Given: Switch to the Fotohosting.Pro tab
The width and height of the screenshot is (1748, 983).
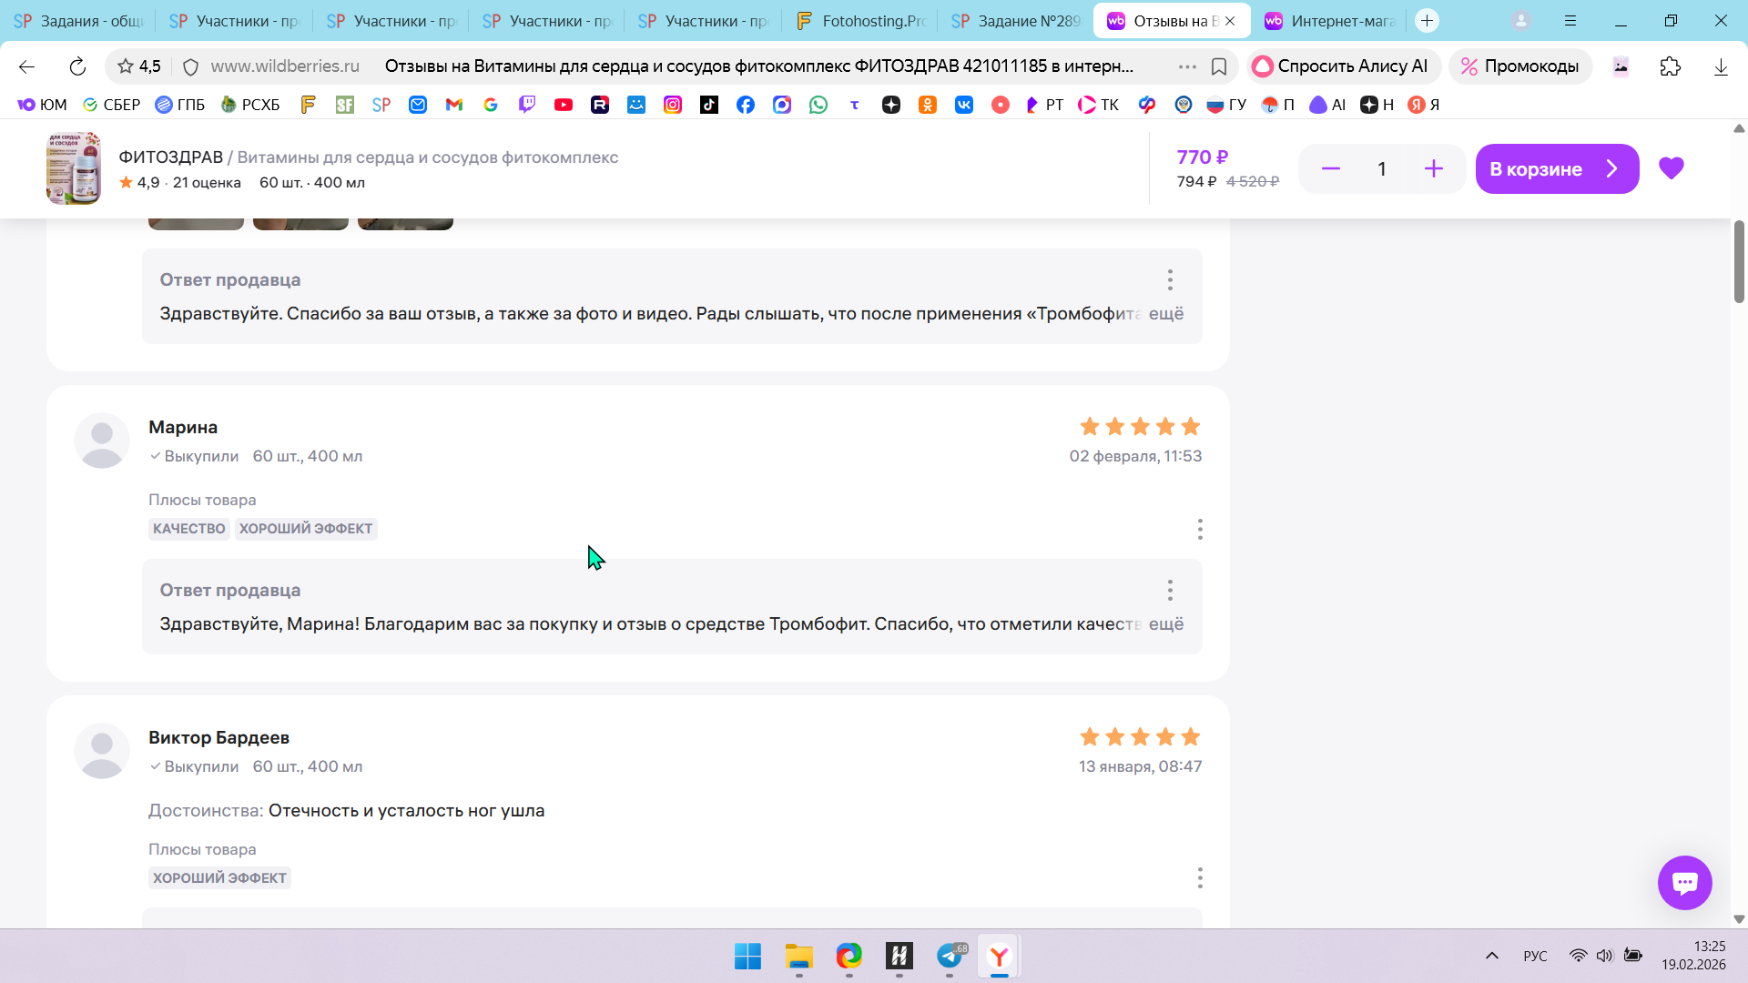Looking at the screenshot, I should click(859, 21).
